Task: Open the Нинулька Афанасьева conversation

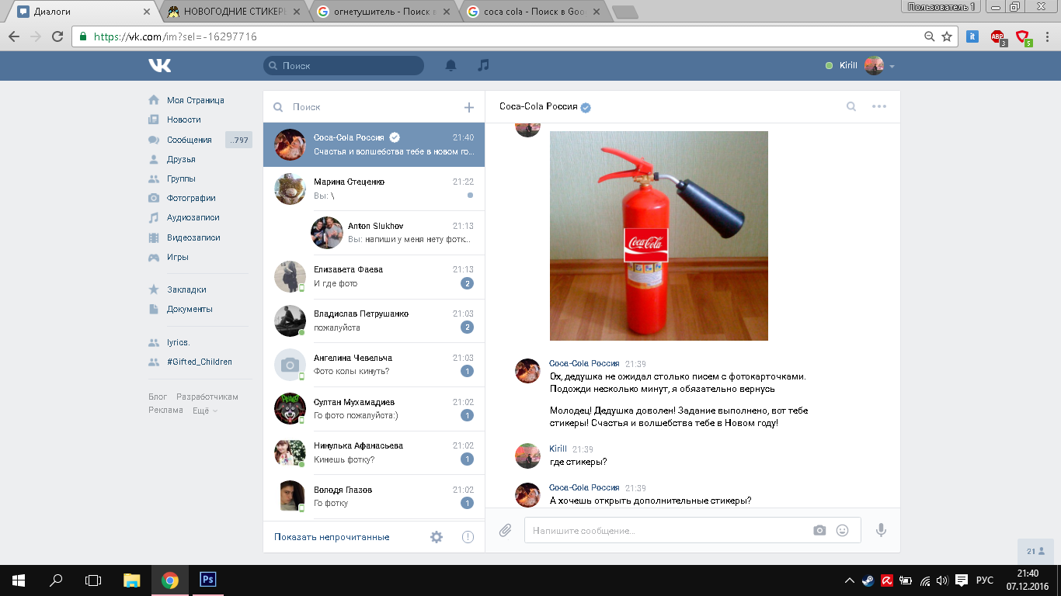Action: [x=374, y=452]
